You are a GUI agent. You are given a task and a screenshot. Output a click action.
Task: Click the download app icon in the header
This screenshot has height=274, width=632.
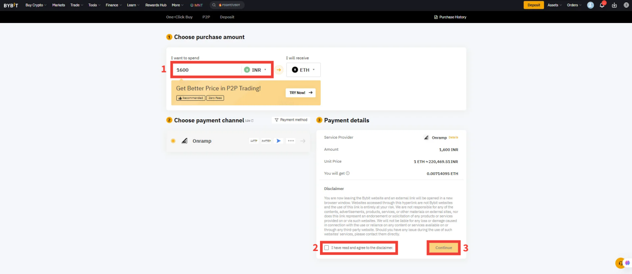pos(614,5)
